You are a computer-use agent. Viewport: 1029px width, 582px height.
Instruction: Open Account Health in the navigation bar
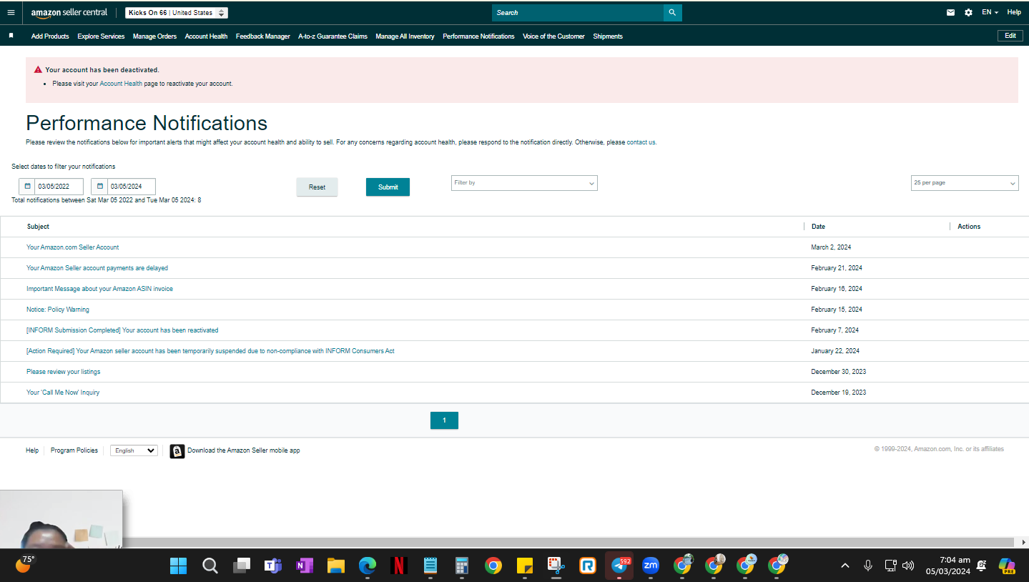[206, 36]
